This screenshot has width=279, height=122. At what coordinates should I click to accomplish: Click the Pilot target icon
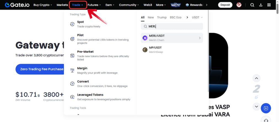tap(72, 39)
